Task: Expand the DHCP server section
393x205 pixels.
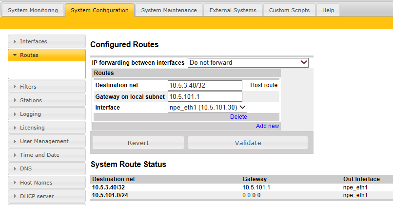Action: pos(47,196)
